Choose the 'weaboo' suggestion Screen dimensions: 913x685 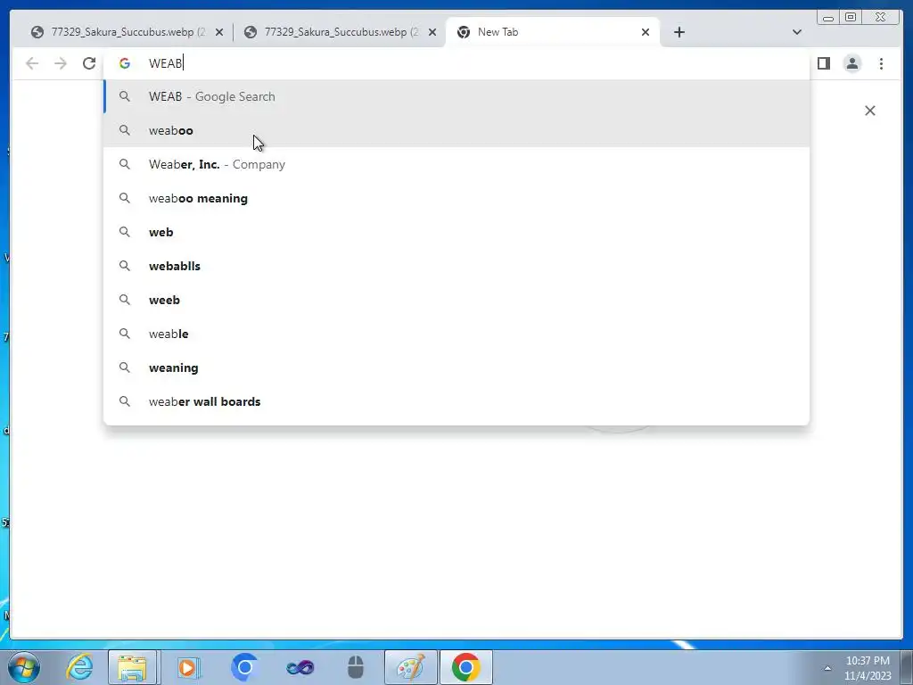[x=456, y=130]
